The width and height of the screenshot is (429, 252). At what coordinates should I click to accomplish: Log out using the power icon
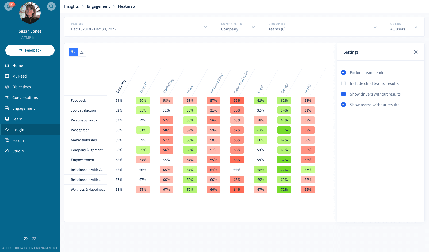tap(25, 238)
